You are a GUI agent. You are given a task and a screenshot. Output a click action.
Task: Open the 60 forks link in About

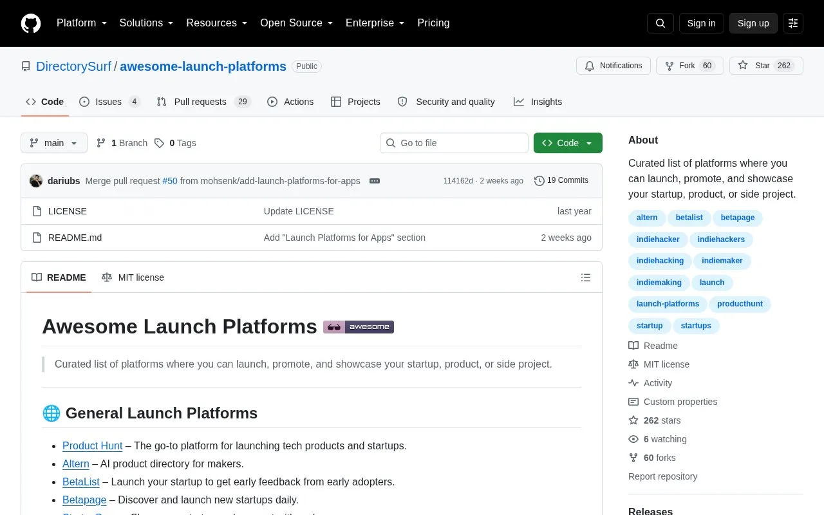point(652,458)
